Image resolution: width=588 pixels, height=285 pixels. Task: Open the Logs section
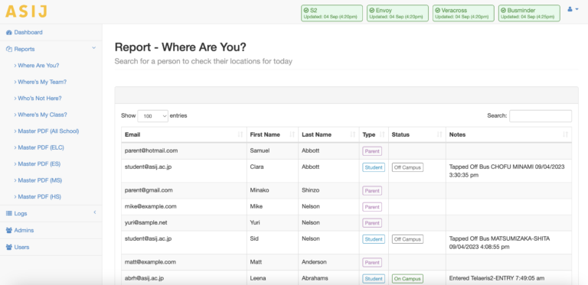(x=21, y=214)
